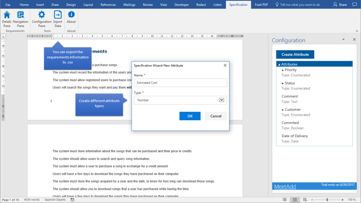Viewport: 361px width, 203px height.
Task: Switch to the Insert tab
Action: [x=40, y=5]
